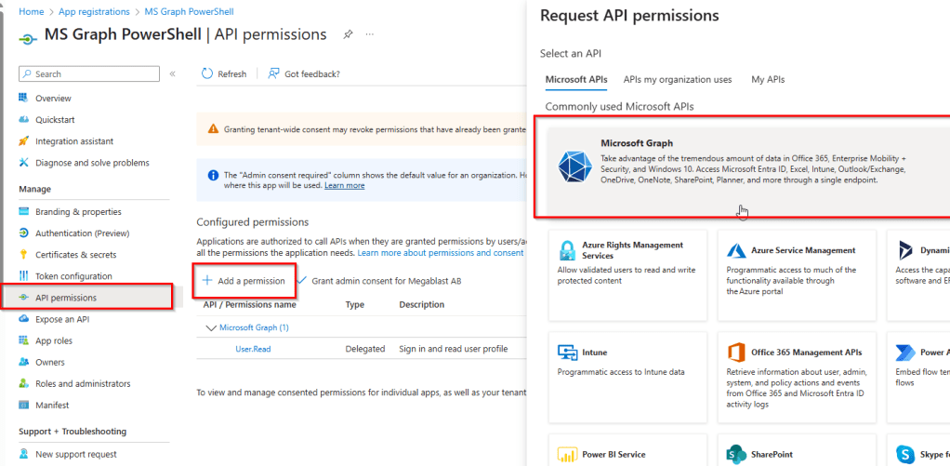Click the Refresh icon in the toolbar
Image resolution: width=950 pixels, height=466 pixels.
point(208,74)
